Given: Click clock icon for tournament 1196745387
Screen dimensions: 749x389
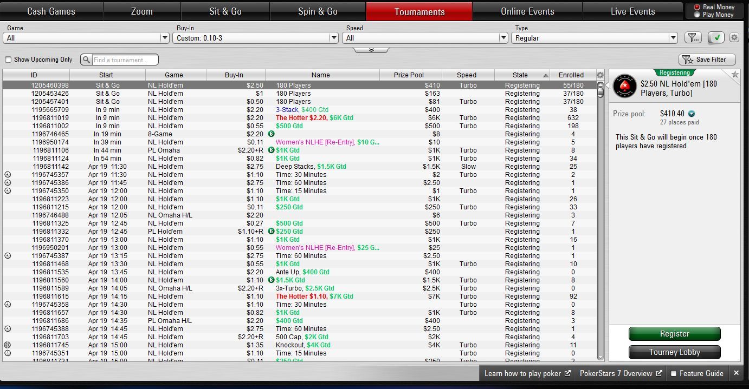Looking at the screenshot, I should 8,256.
